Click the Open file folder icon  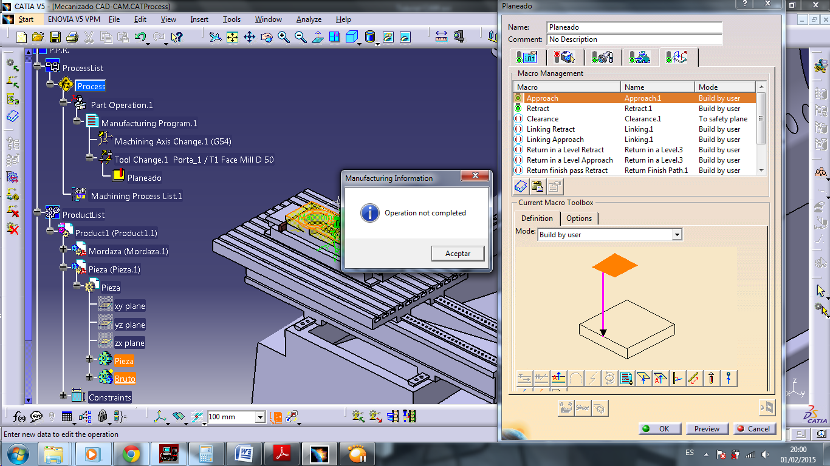[x=38, y=38]
